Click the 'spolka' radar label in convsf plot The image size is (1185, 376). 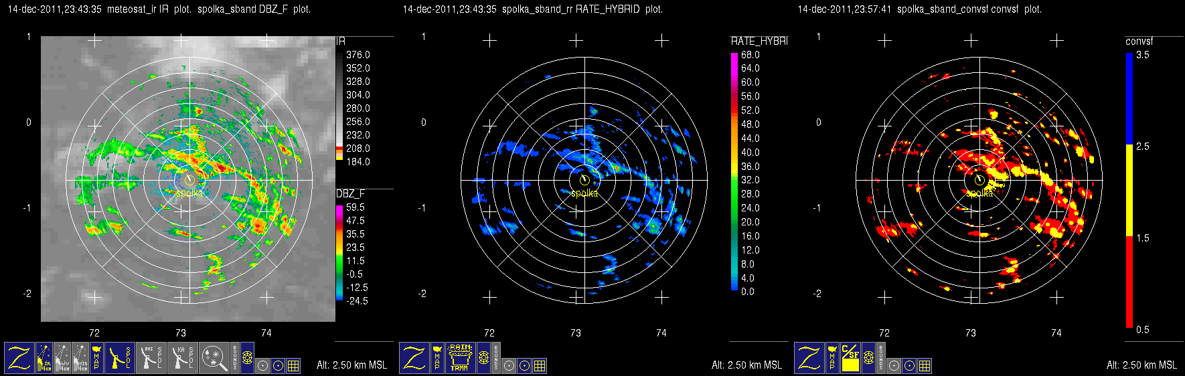coord(979,193)
